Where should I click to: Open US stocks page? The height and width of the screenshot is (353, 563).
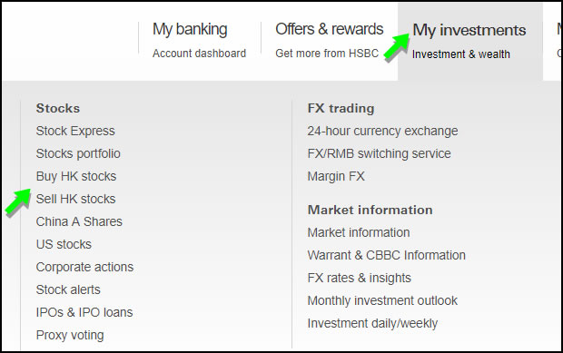point(64,244)
